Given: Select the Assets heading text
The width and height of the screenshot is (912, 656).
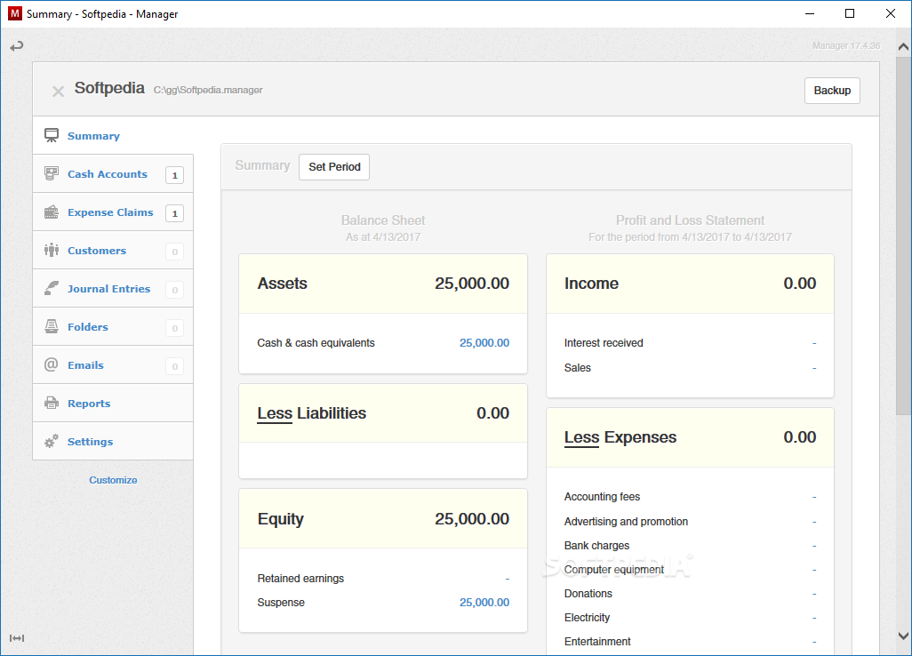Looking at the screenshot, I should pyautogui.click(x=282, y=284).
